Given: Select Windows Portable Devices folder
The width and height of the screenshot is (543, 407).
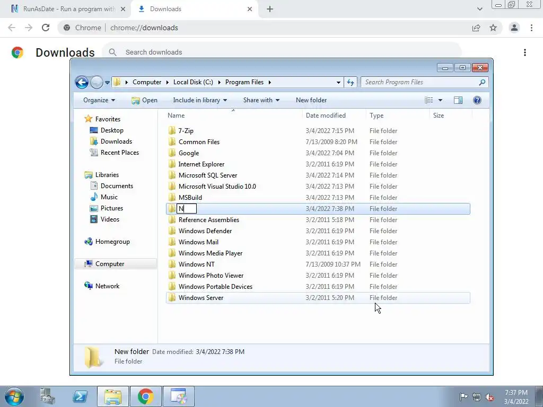Looking at the screenshot, I should pyautogui.click(x=215, y=287).
